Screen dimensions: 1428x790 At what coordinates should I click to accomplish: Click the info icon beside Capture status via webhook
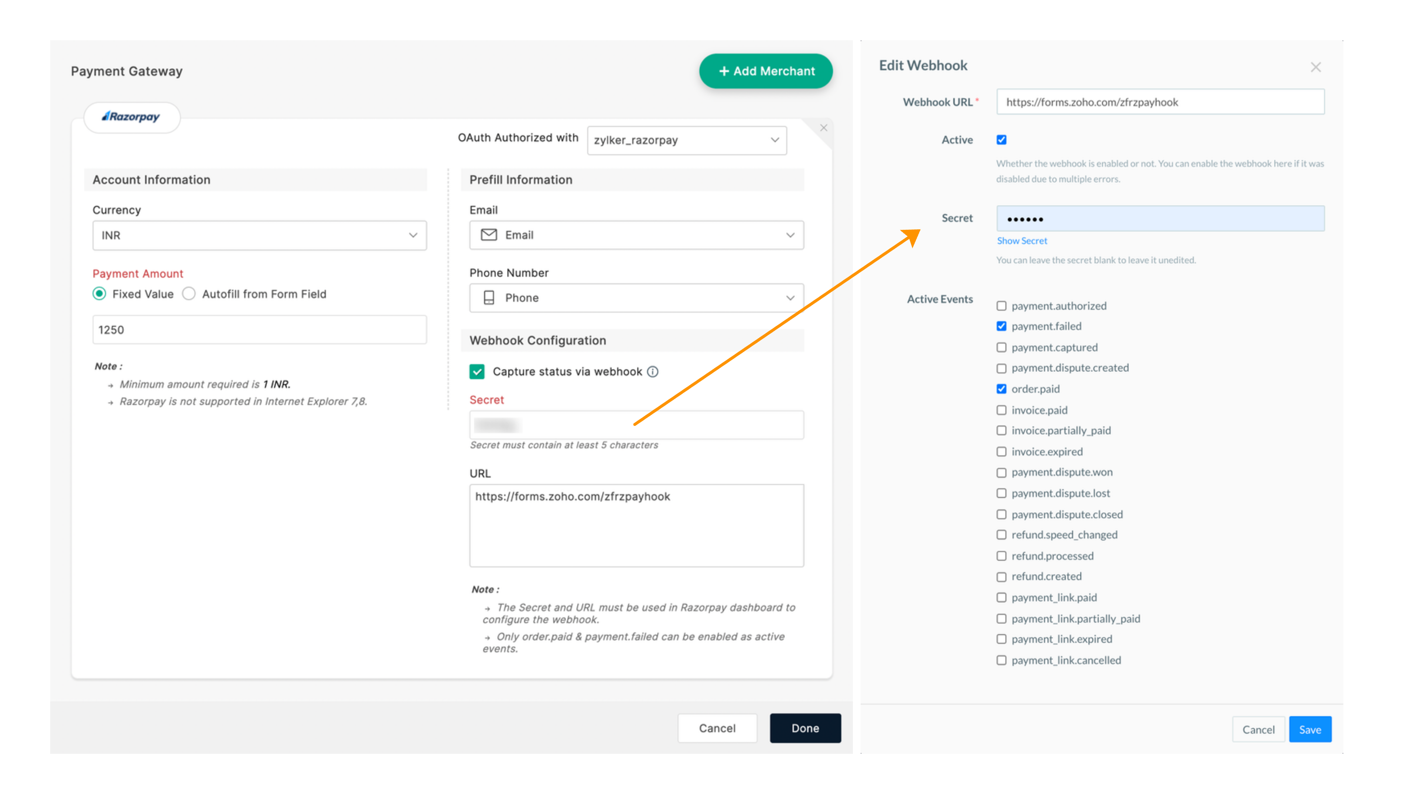click(x=652, y=372)
